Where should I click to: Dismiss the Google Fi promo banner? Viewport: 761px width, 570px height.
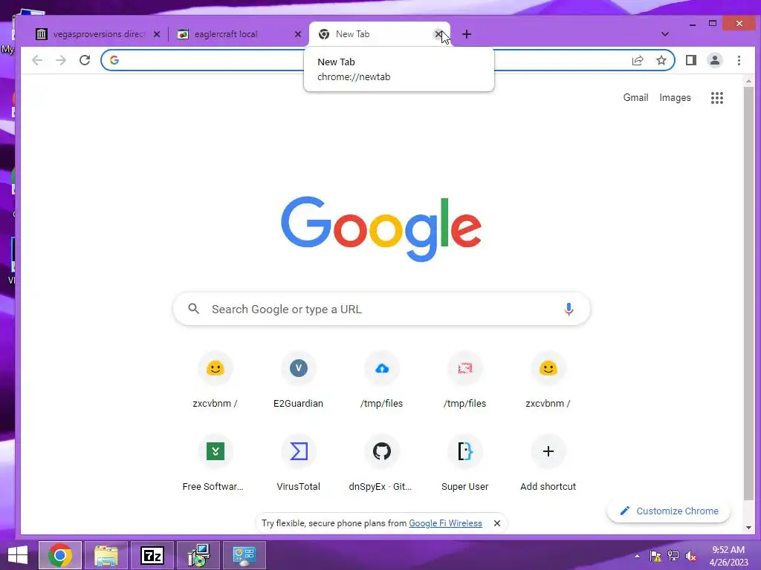pyautogui.click(x=497, y=523)
